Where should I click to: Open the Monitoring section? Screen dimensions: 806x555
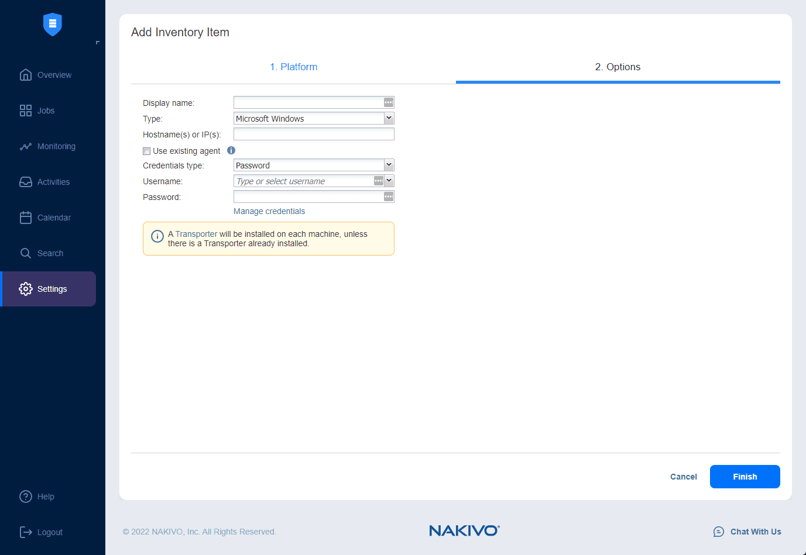(47, 146)
